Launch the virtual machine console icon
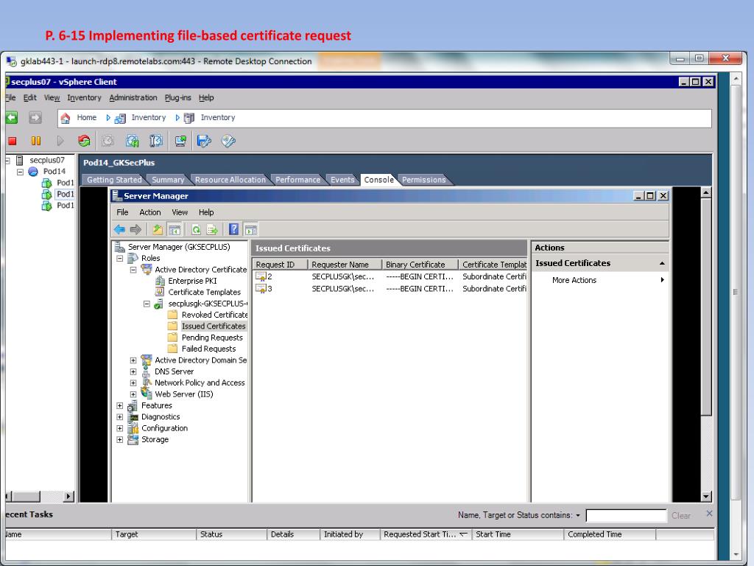754x566 pixels. [x=180, y=141]
